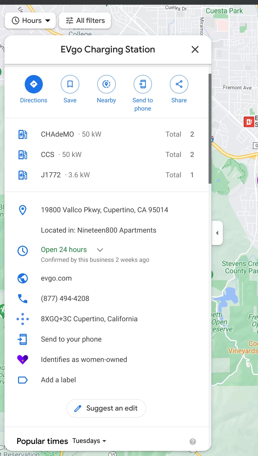This screenshot has width=258, height=456.
Task: Click the Add a label text
Action: click(x=58, y=380)
